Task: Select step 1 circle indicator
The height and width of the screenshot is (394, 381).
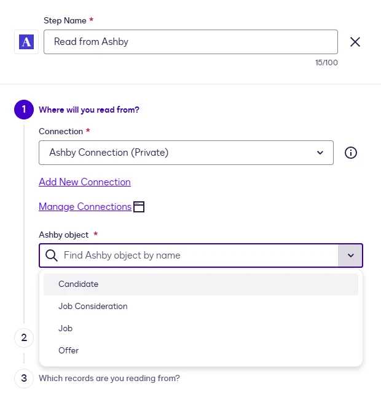Action: [24, 110]
